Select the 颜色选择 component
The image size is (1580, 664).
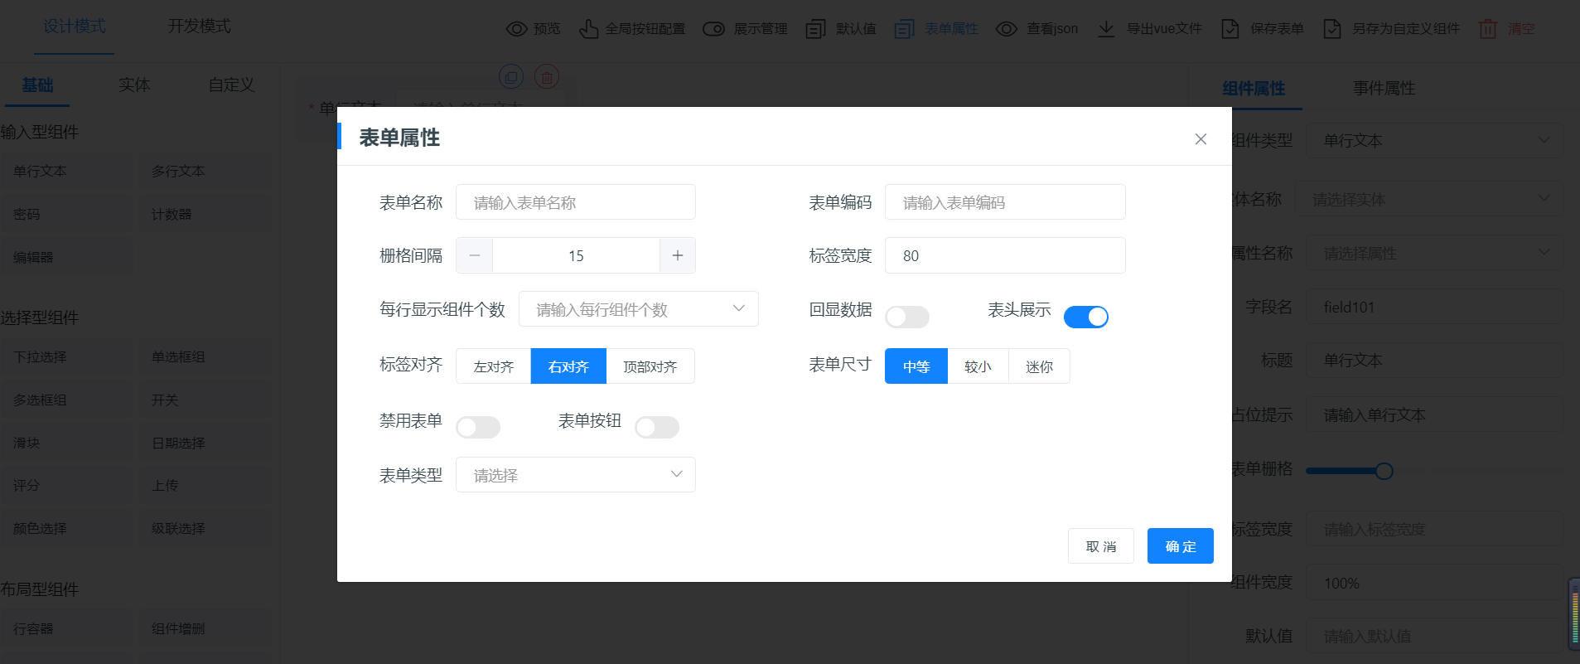pyautogui.click(x=66, y=528)
